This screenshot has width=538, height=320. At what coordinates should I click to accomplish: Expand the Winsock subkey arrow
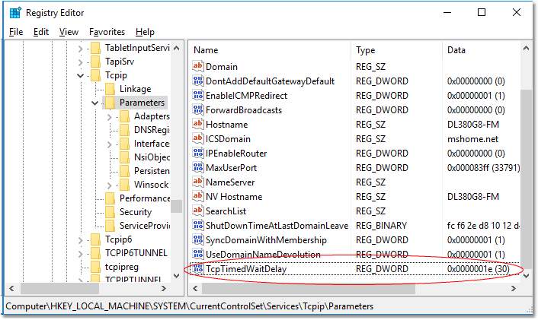(110, 185)
